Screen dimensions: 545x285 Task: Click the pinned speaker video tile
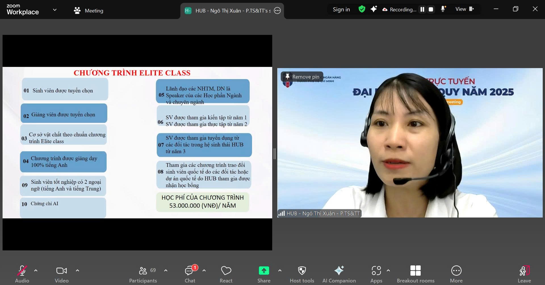pos(410,143)
